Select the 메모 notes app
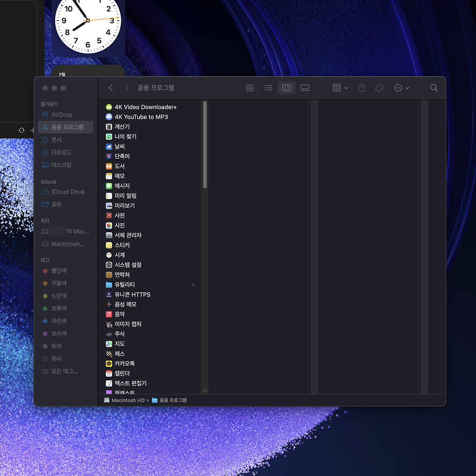This screenshot has height=476, width=476. pyautogui.click(x=150, y=176)
